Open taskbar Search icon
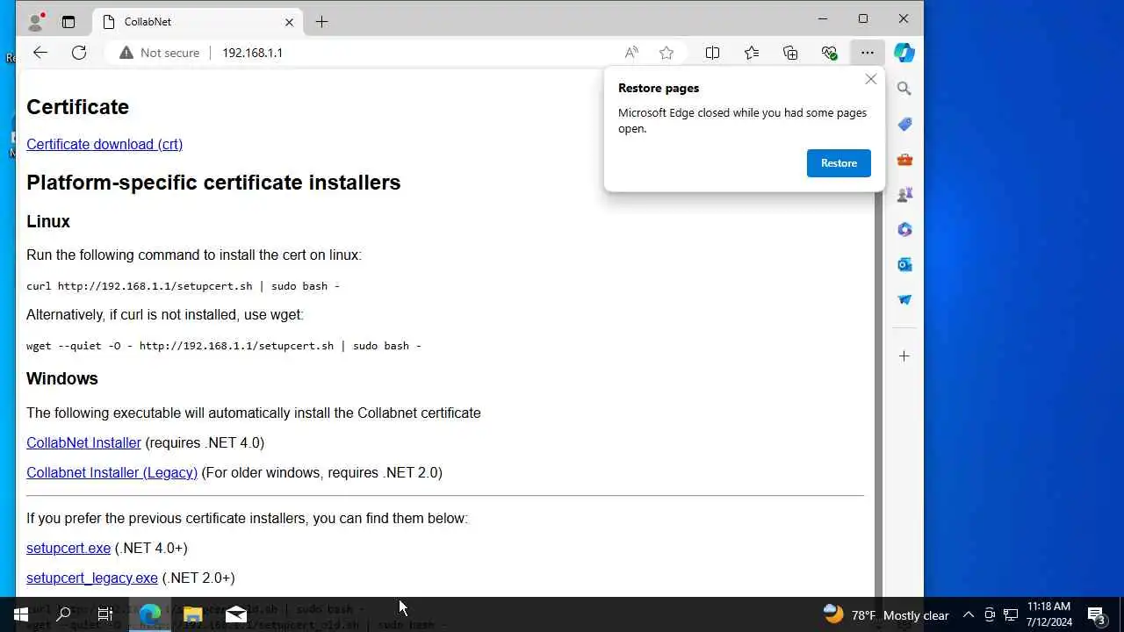The image size is (1124, 632). pos(63,614)
